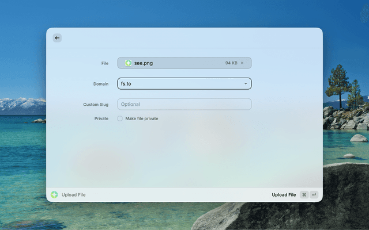This screenshot has height=230, width=369.
Task: Click the 94 KB file size text
Action: click(x=231, y=63)
